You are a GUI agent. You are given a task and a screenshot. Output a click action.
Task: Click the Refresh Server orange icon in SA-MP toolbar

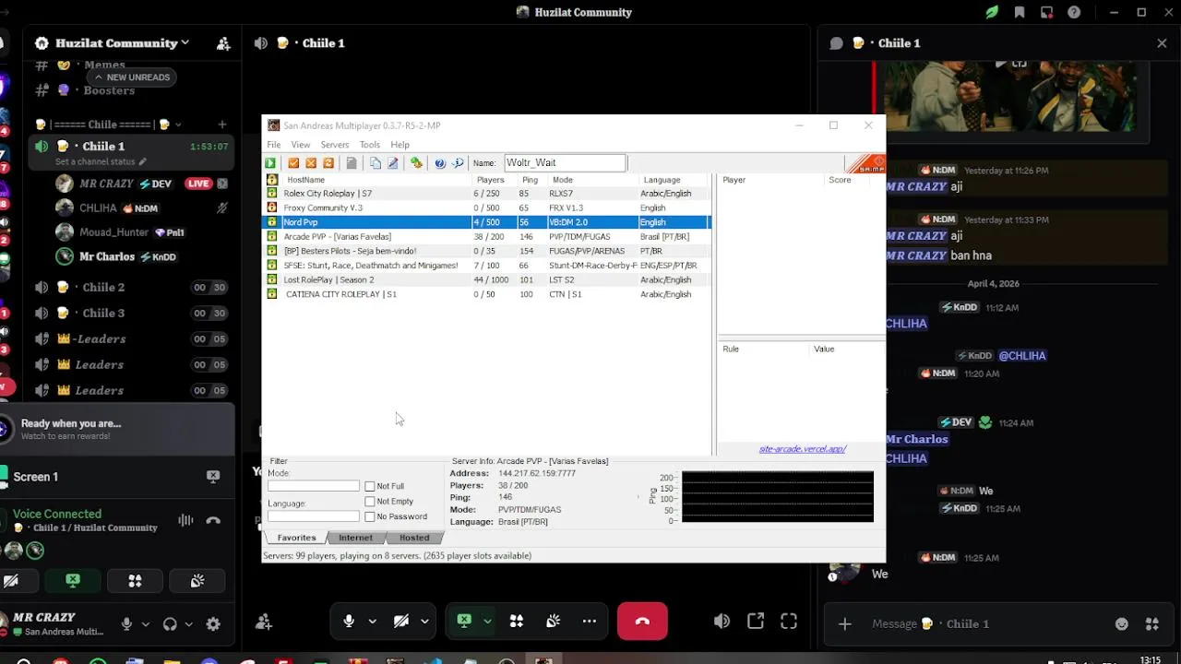coord(328,163)
